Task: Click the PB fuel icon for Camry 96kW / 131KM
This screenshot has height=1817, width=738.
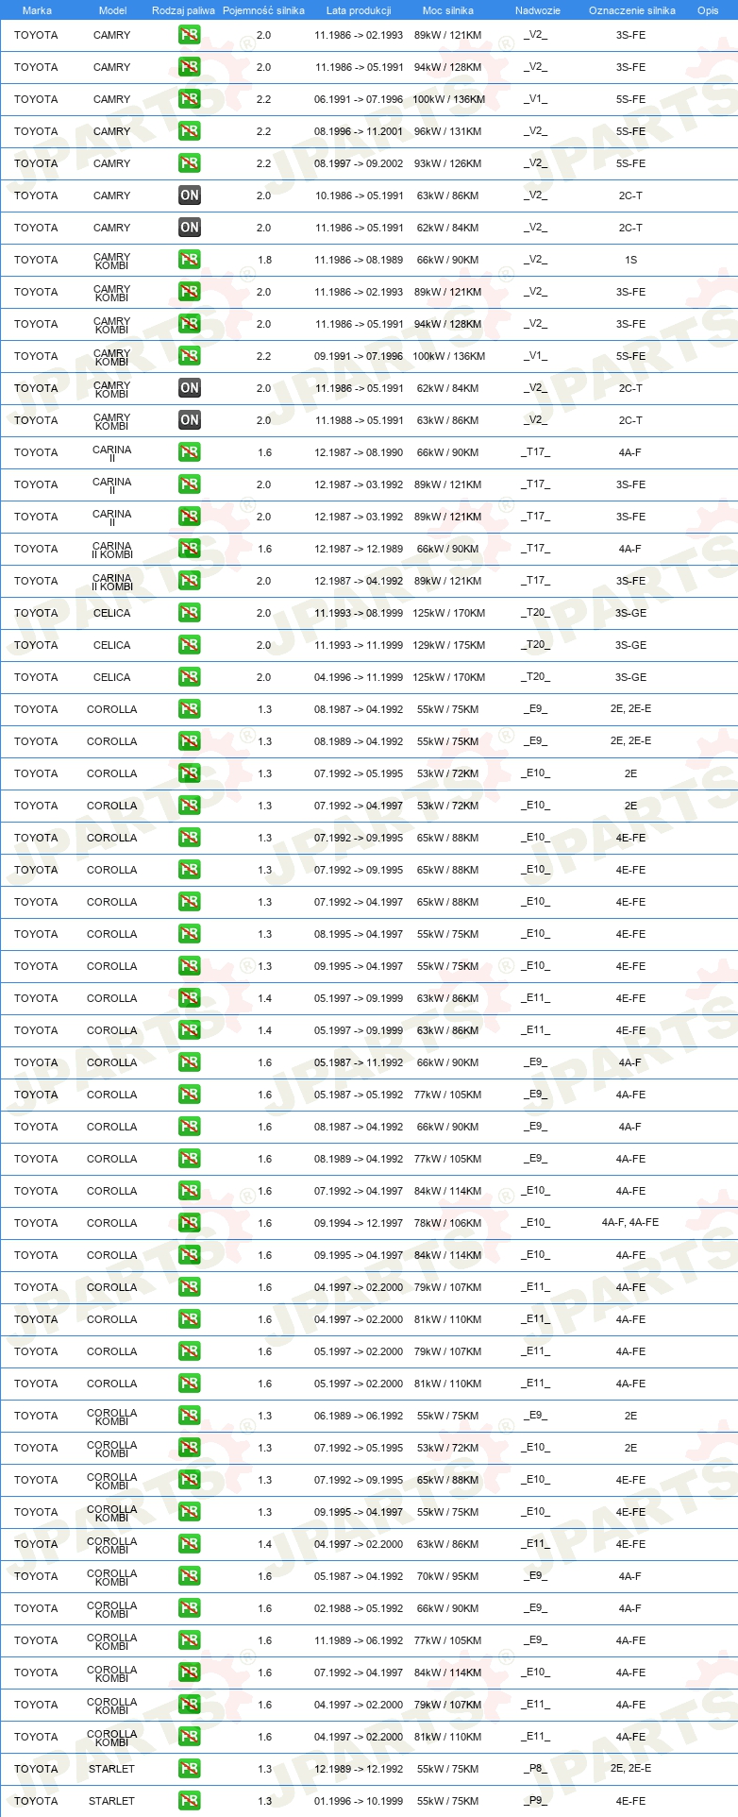Action: [190, 131]
